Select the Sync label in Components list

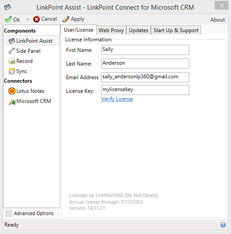pyautogui.click(x=22, y=71)
